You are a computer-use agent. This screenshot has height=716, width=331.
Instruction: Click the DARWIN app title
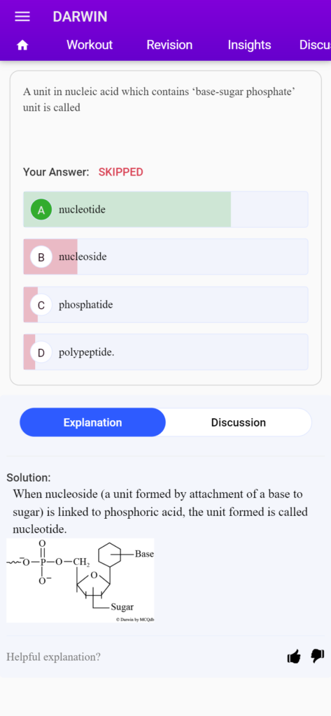click(x=80, y=17)
